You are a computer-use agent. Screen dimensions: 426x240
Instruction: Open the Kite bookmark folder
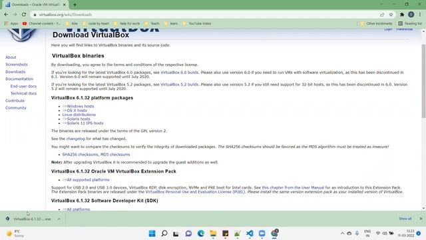pyautogui.click(x=72, y=24)
